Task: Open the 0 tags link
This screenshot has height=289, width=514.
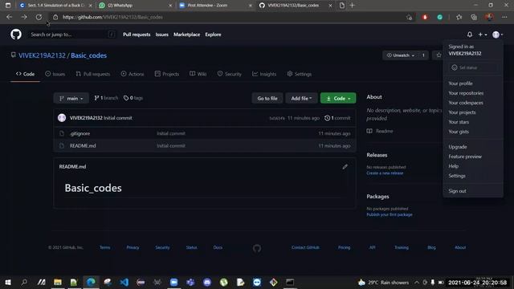Action: point(133,98)
